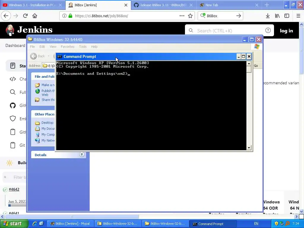Open build #4642 link
Screen dimensions: 304x228
tap(14, 189)
